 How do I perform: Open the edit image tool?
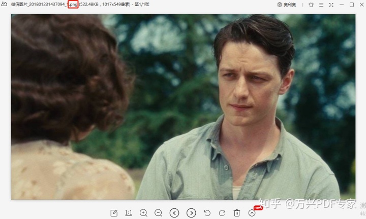114,213
